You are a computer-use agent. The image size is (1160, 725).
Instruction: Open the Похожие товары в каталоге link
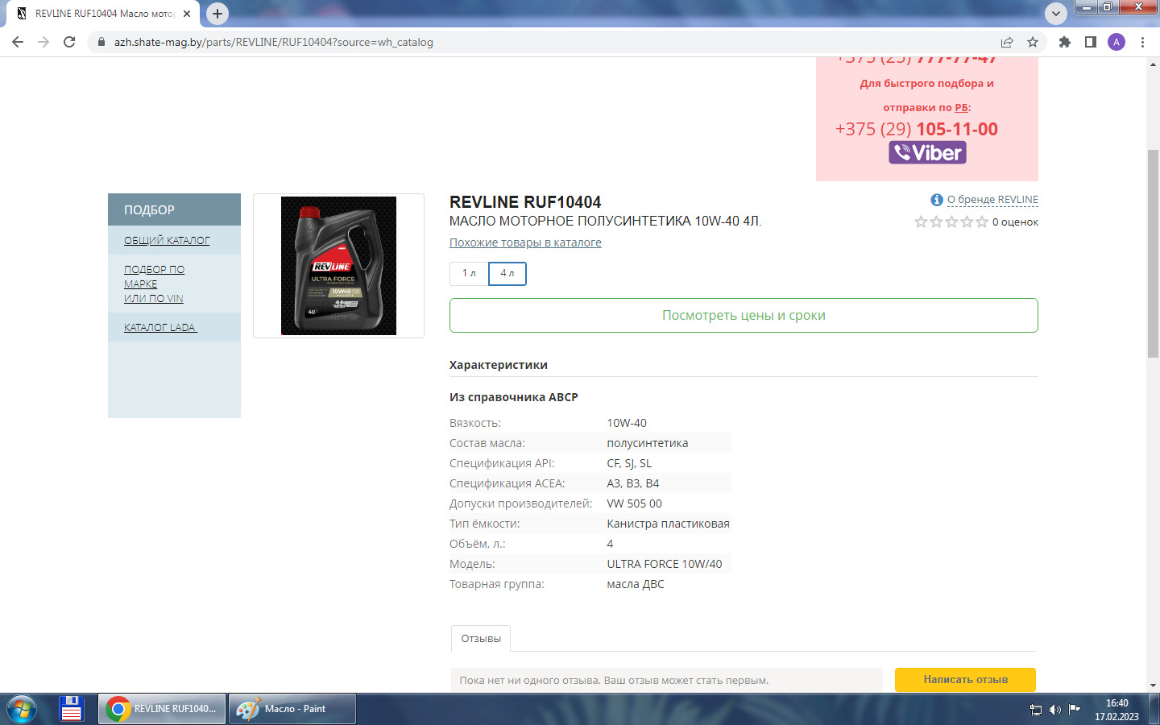pos(525,242)
